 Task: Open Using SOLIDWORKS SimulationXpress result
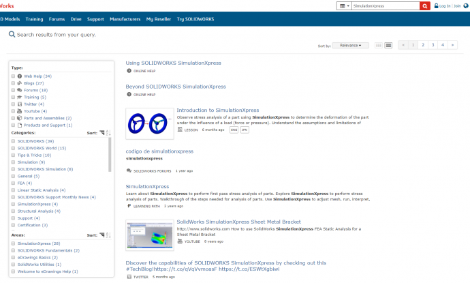(x=173, y=63)
